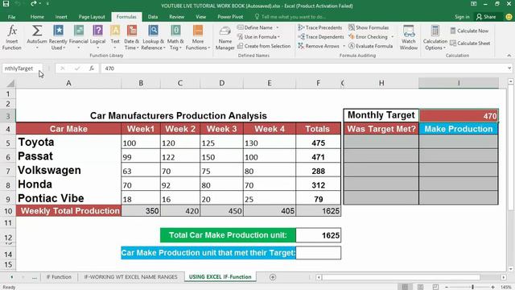Open the Logical functions list
This screenshot has width=515, height=290.
pyautogui.click(x=98, y=38)
